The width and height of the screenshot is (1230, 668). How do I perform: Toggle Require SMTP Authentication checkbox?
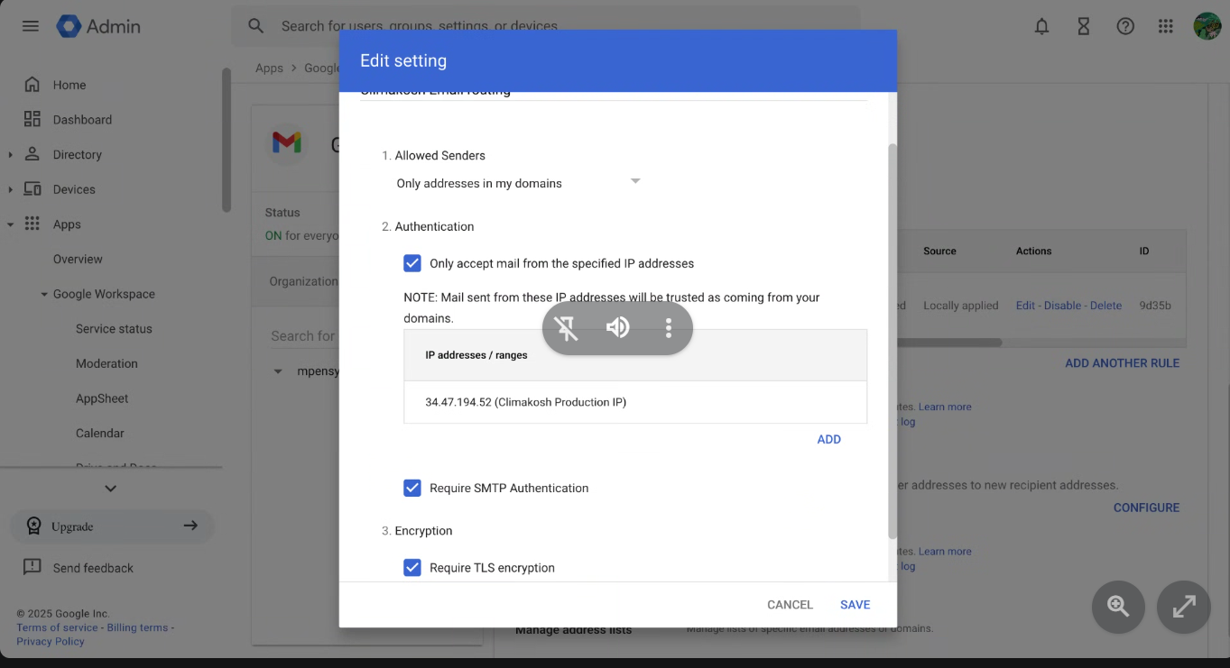click(x=412, y=488)
